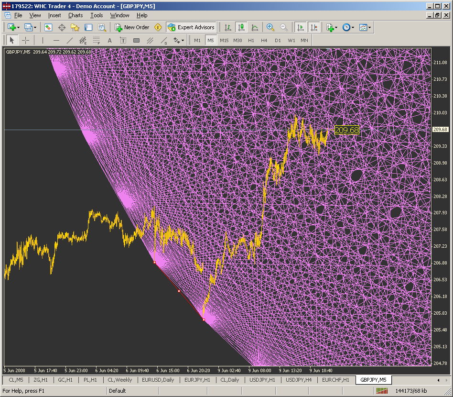Click the Zoom Out magnifier icon
Image resolution: width=453 pixels, height=397 pixels.
284,27
